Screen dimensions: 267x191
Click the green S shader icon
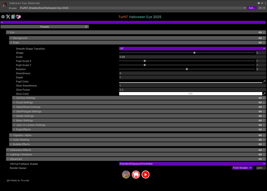click(13, 17)
